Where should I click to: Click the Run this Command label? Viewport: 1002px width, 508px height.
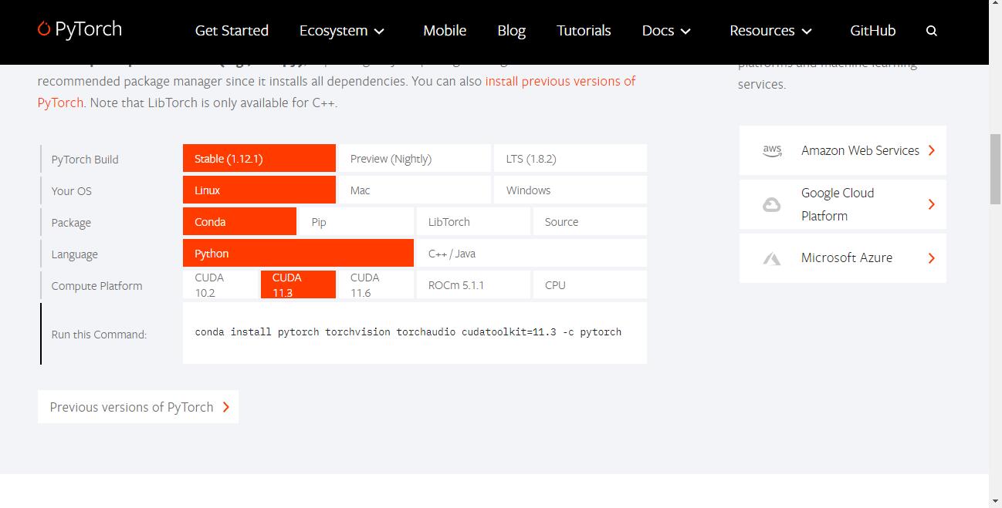99,334
